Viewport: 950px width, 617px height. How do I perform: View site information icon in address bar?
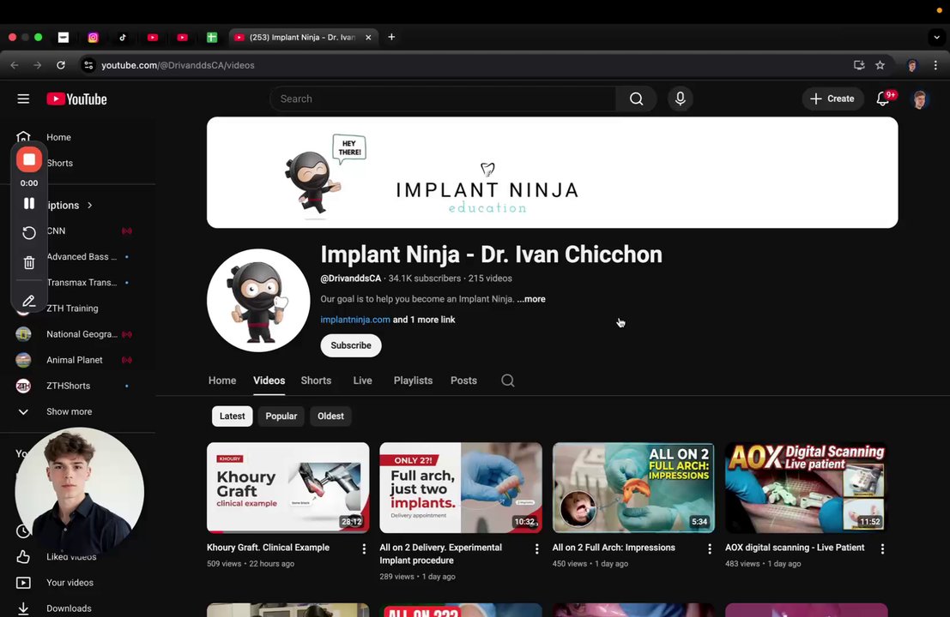[x=88, y=65]
